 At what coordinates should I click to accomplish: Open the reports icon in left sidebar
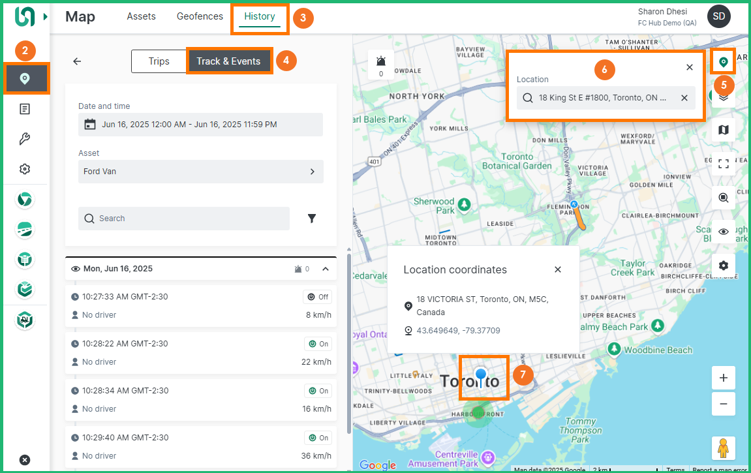tap(25, 109)
